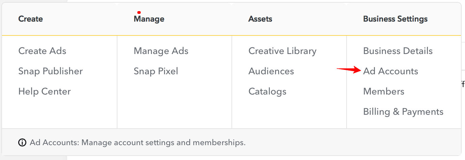Open Snap Pixel settings

tap(156, 71)
